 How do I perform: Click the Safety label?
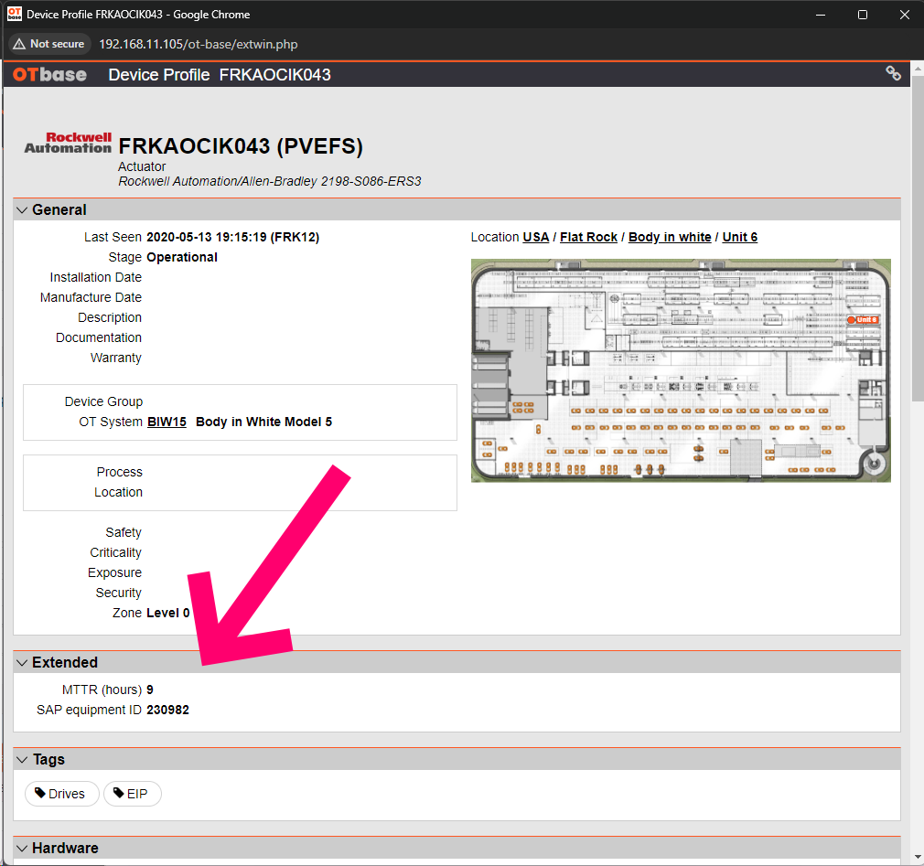tap(124, 532)
